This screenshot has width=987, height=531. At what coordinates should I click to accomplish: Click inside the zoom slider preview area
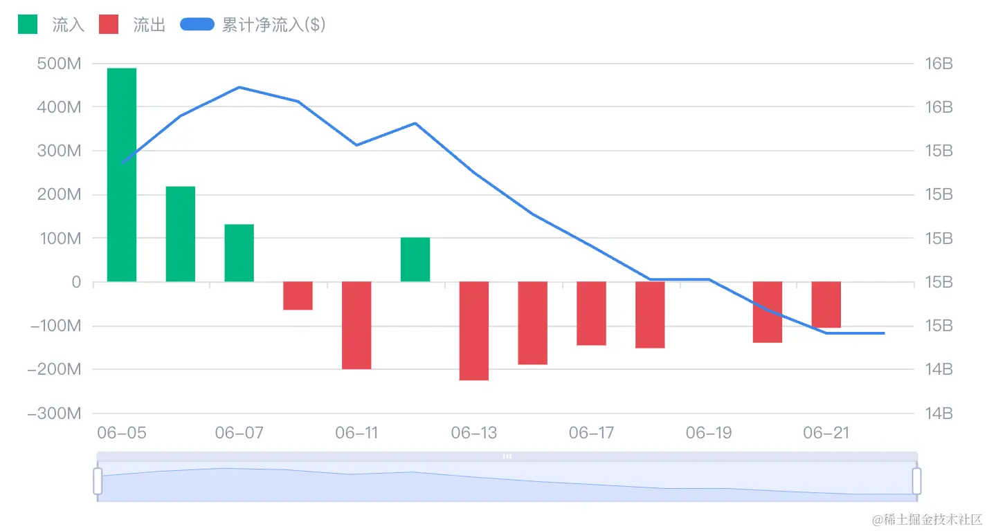coord(507,484)
